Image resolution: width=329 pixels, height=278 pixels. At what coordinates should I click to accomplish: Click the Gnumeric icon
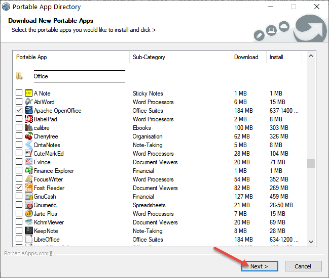point(29,205)
